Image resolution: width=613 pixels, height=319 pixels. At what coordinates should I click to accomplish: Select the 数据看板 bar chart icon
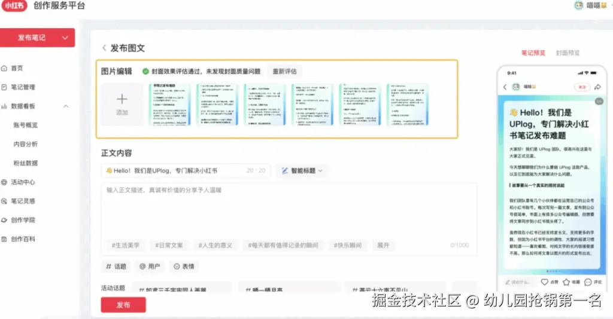coord(4,106)
